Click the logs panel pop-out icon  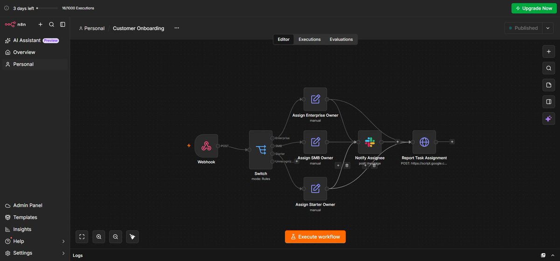(x=543, y=255)
